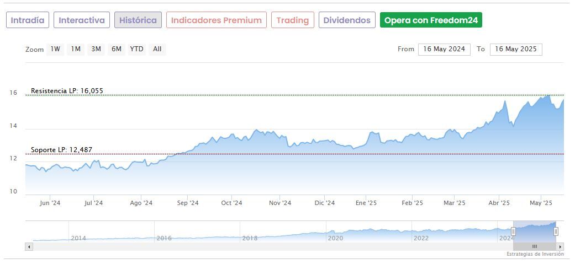The width and height of the screenshot is (575, 264).
Task: Click the Estrategias de Inversión credit link
Action: pyautogui.click(x=535, y=254)
